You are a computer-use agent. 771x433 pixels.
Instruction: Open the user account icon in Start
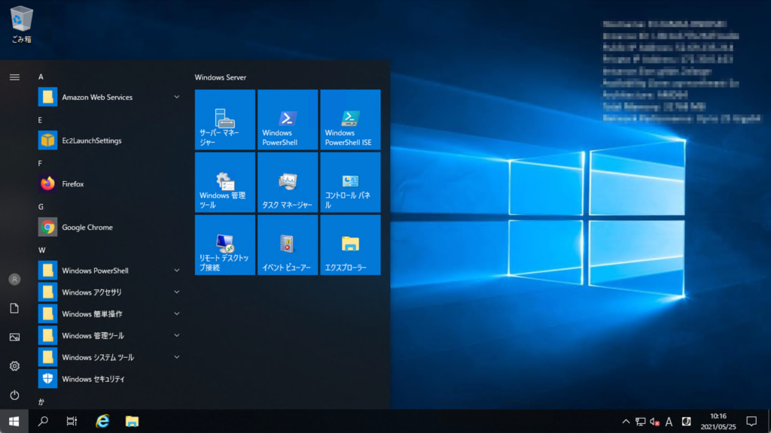14,279
